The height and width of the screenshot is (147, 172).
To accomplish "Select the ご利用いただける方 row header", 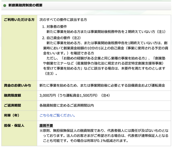I will pos(19,20).
